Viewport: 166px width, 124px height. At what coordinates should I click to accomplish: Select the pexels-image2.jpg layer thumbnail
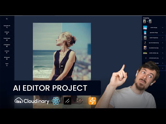point(145,38)
